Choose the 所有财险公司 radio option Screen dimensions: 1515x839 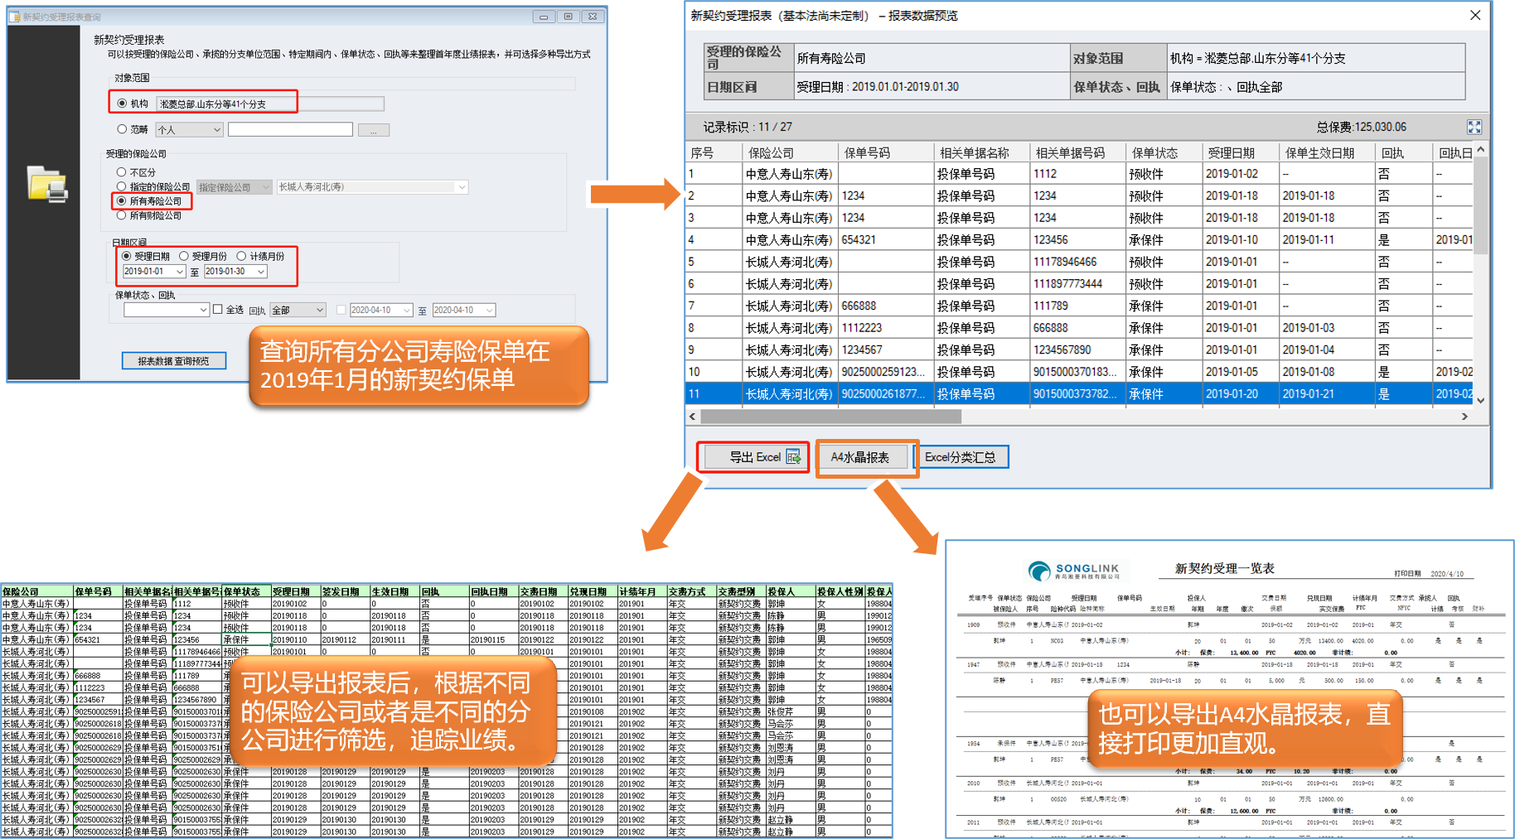click(x=122, y=215)
